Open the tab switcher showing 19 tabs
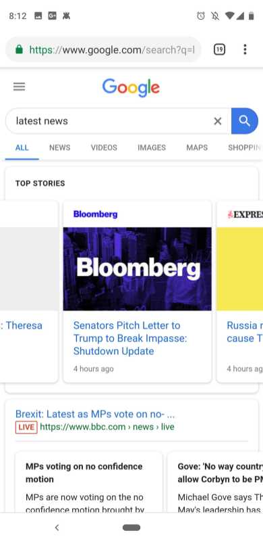 (220, 49)
